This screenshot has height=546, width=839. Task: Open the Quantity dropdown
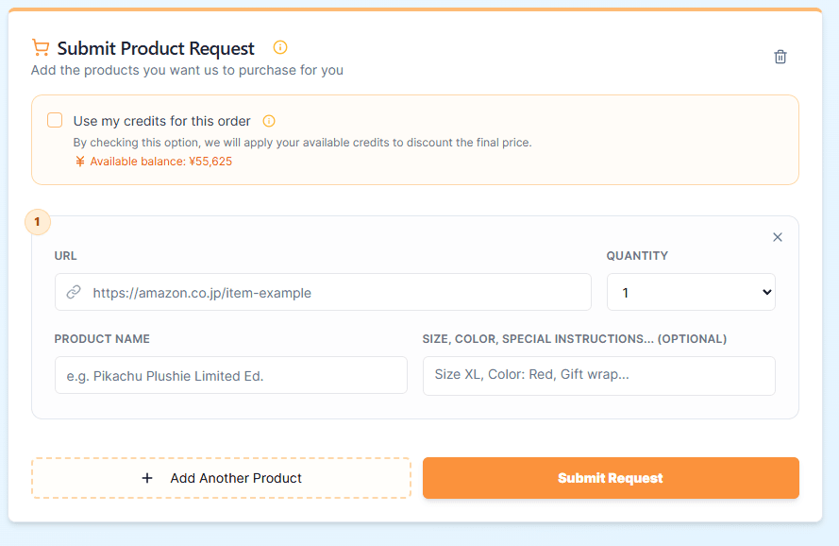tap(690, 293)
